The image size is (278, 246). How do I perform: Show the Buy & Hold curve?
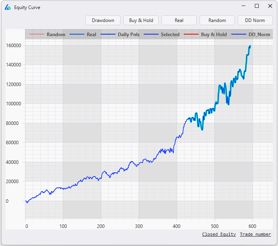click(x=141, y=20)
